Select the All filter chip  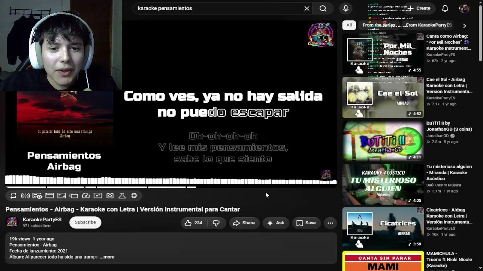pos(349,25)
